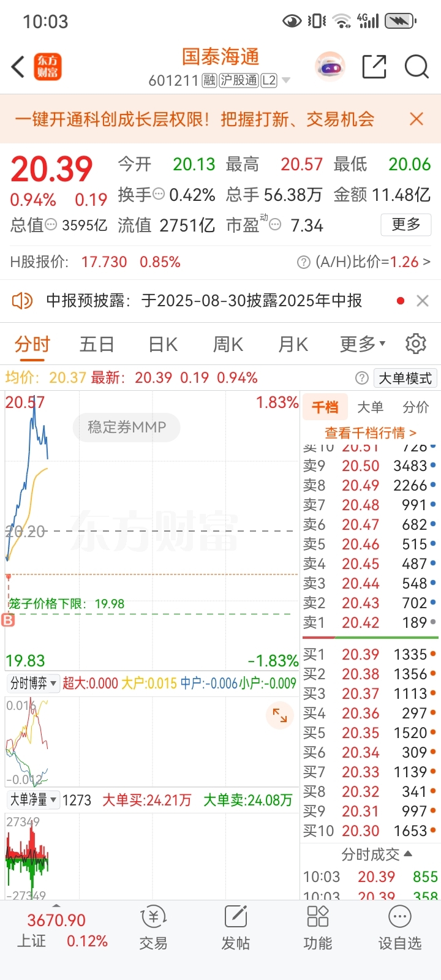Close the 科创成长层 banner

point(417,119)
